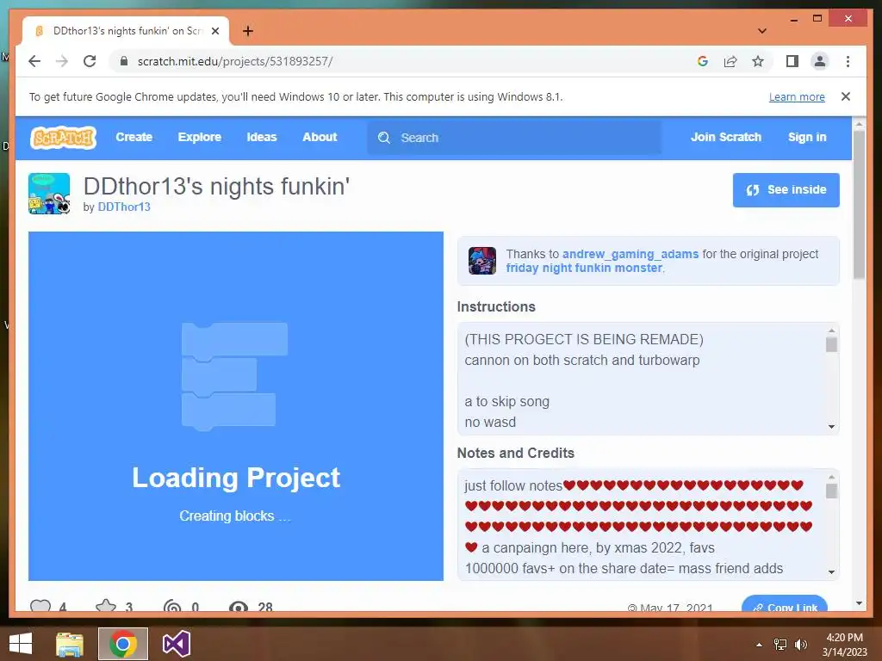Favorite the project with the star icon
882x661 pixels.
click(106, 607)
